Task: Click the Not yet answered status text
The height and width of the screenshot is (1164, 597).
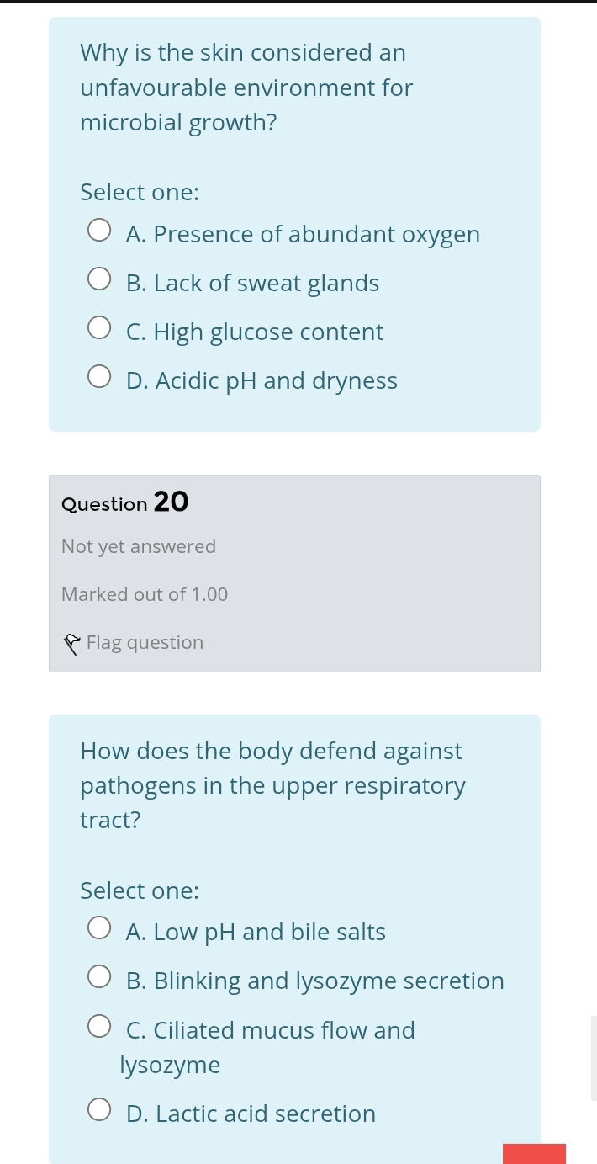Action: (x=139, y=547)
